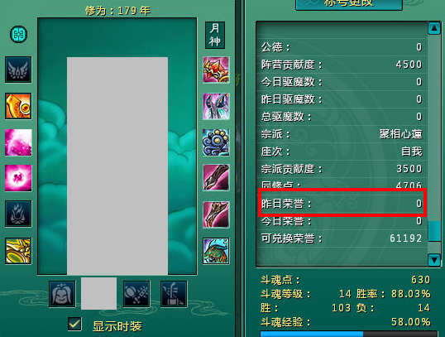Select the blue cloud bead accessory icon
Screen dimensions: 445x337
pyautogui.click(x=216, y=142)
